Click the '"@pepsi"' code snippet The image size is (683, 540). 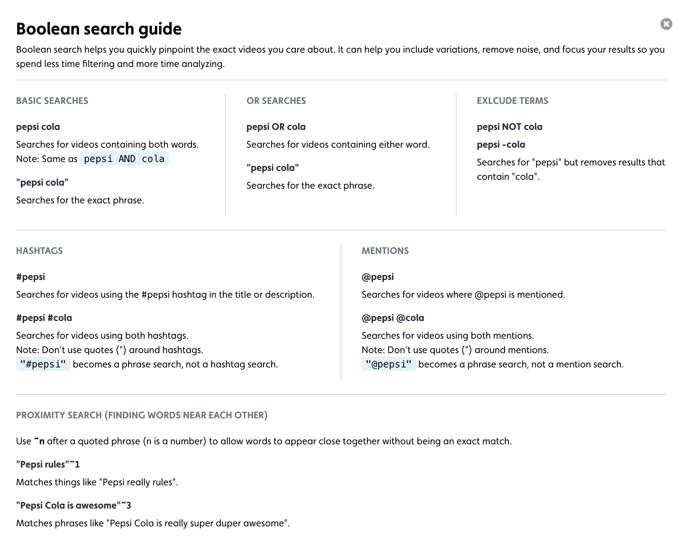pos(389,364)
